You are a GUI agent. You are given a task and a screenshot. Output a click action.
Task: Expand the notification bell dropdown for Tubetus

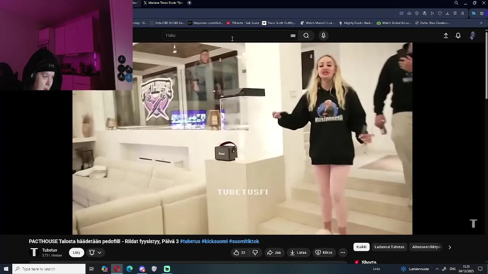95,252
